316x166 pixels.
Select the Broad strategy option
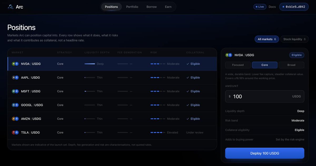click(292, 65)
